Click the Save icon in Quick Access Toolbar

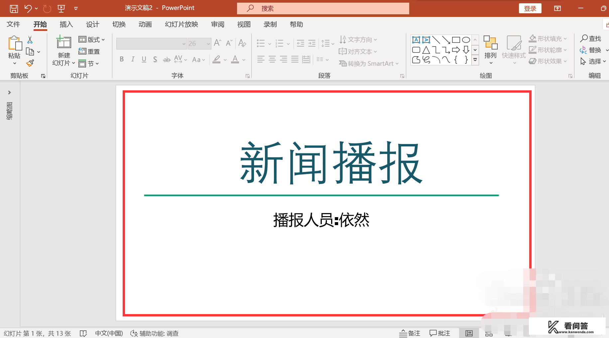14,8
